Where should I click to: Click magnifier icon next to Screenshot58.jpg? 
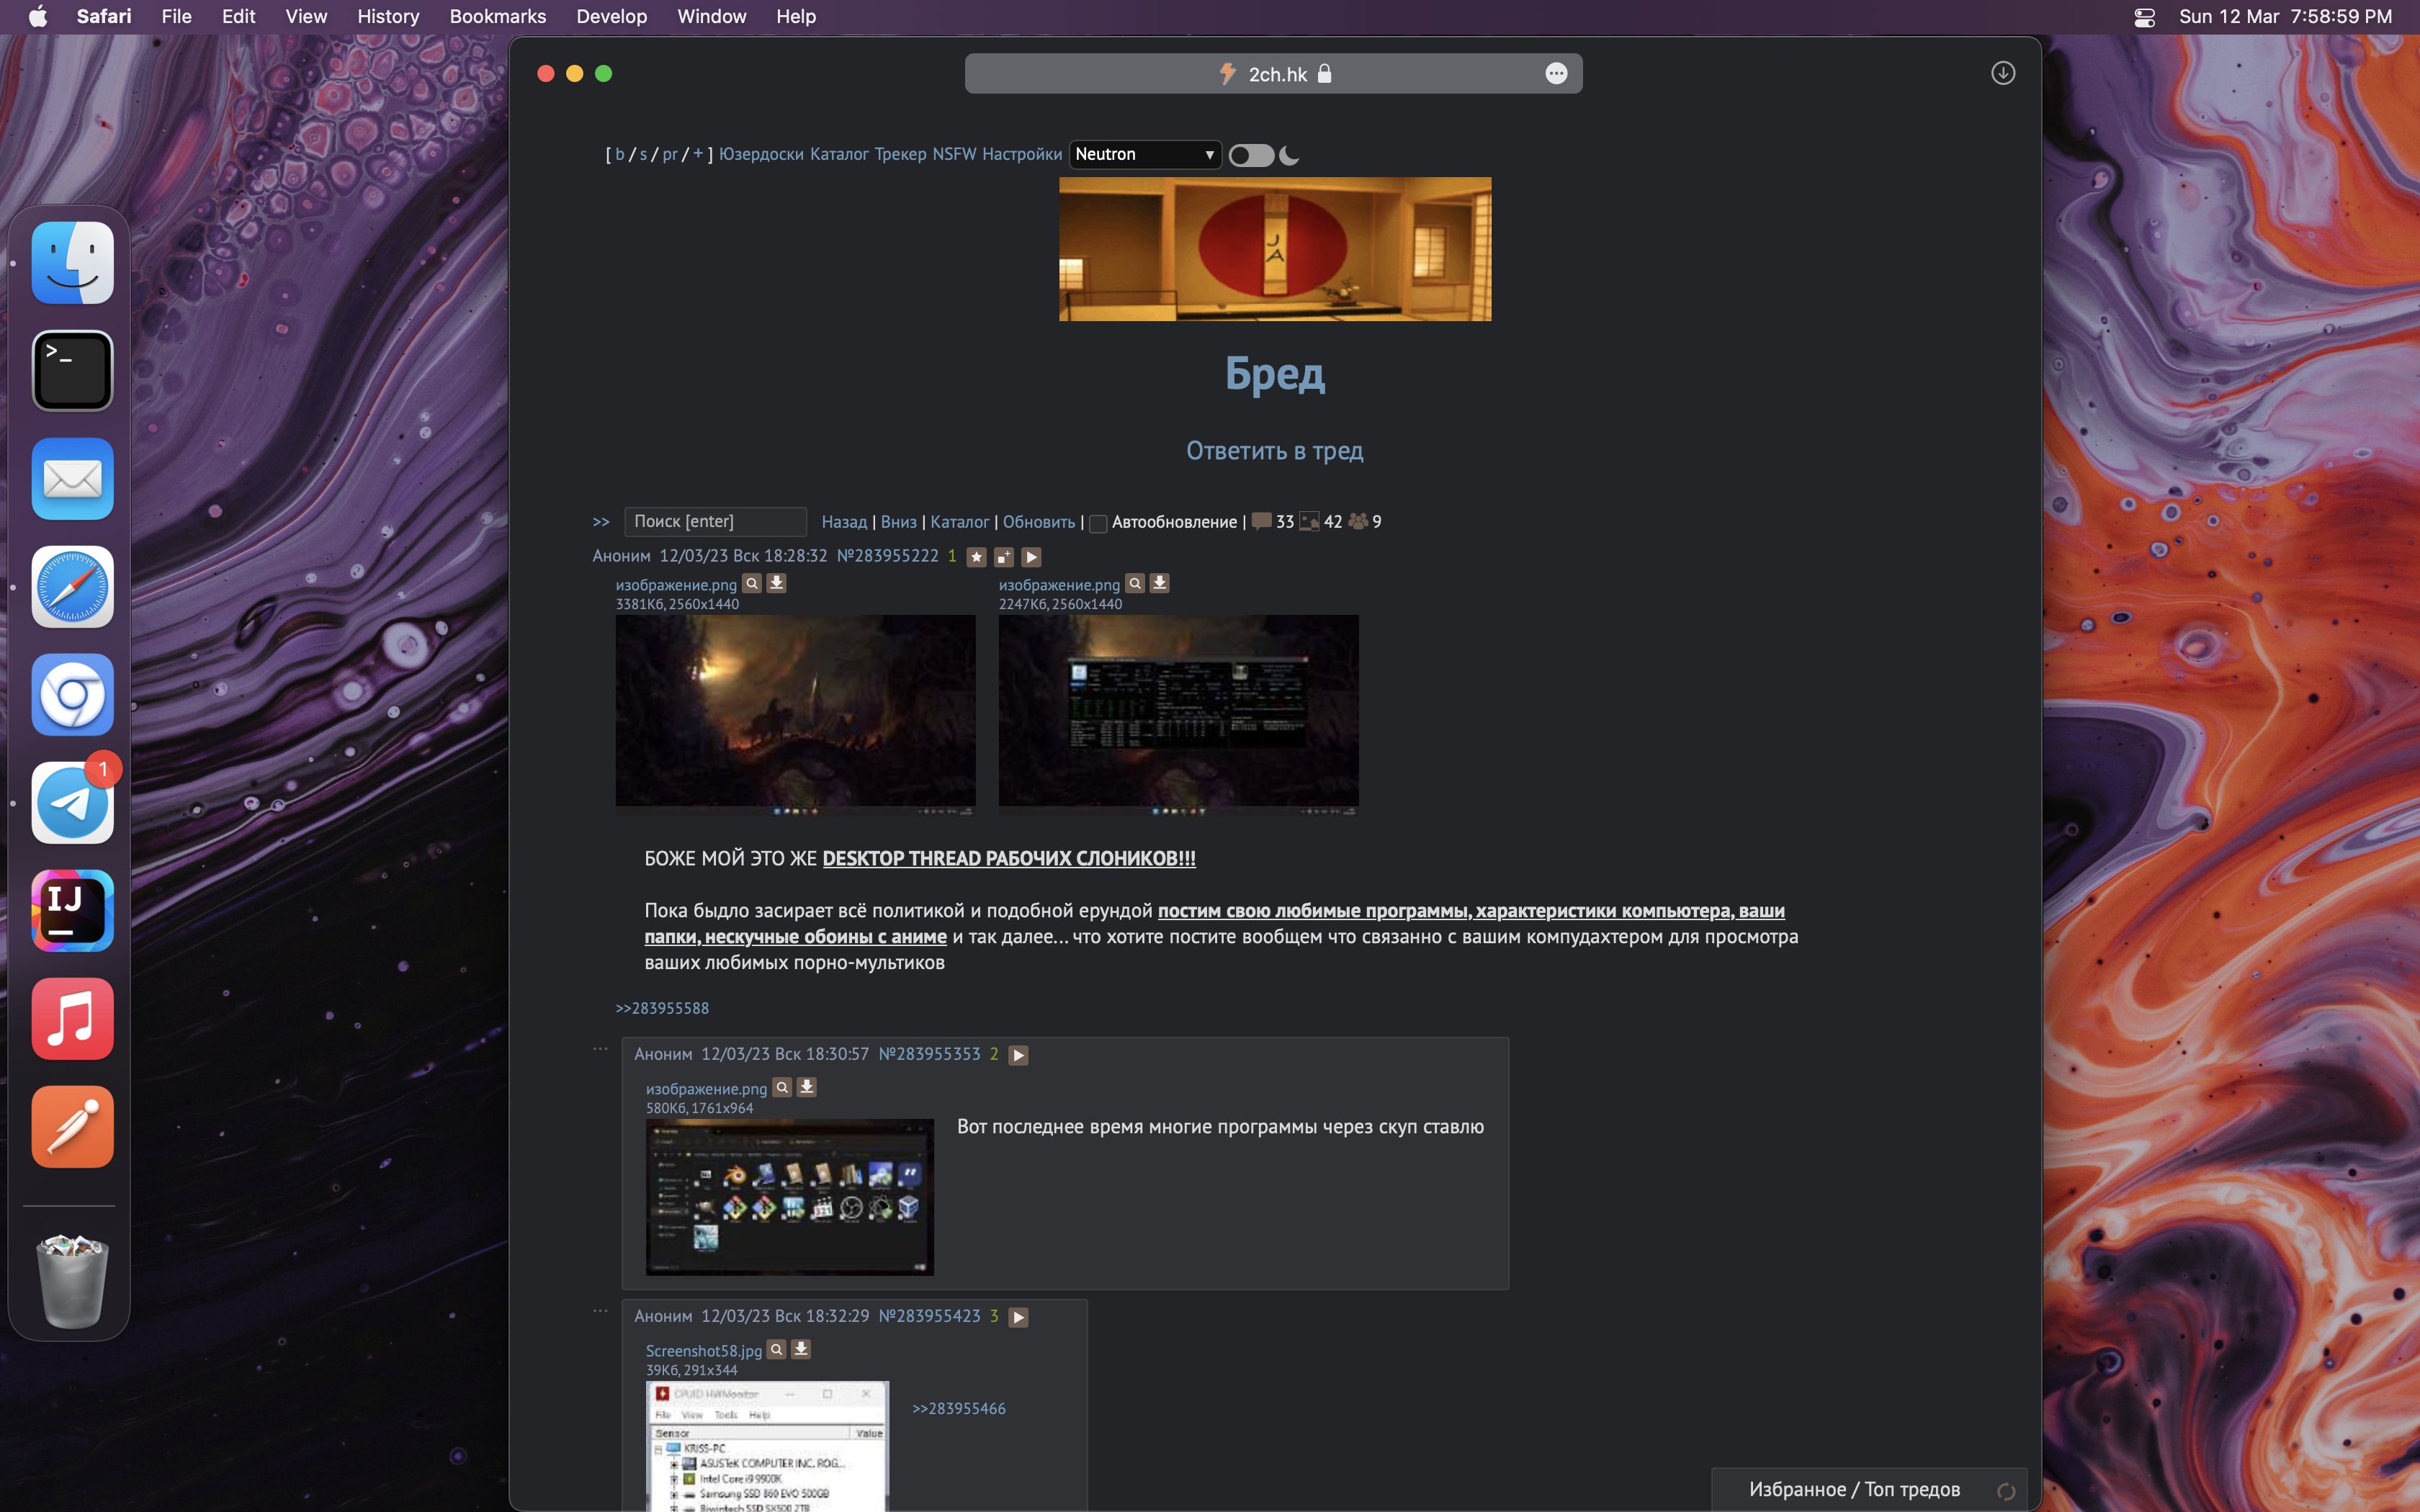point(776,1349)
